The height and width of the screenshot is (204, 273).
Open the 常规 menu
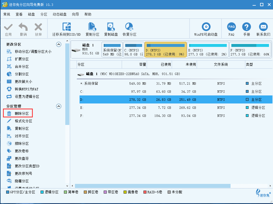click(x=7, y=14)
